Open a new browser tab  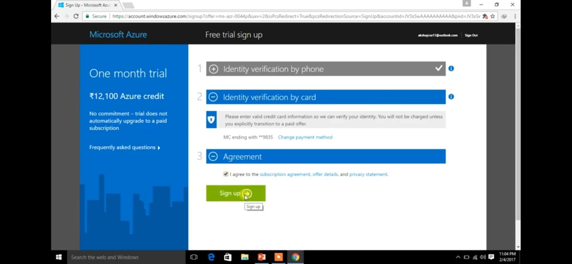click(128, 5)
